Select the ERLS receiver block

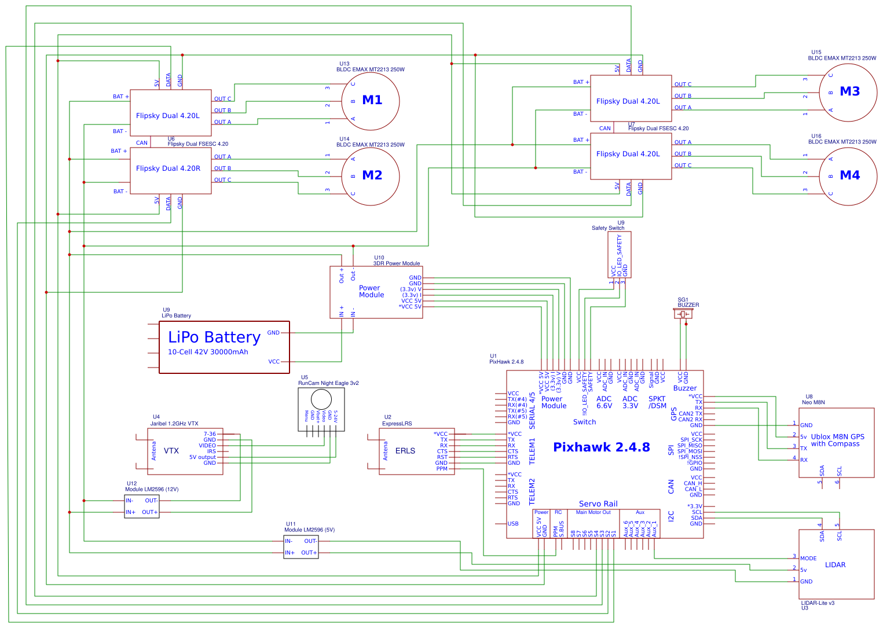pyautogui.click(x=416, y=451)
